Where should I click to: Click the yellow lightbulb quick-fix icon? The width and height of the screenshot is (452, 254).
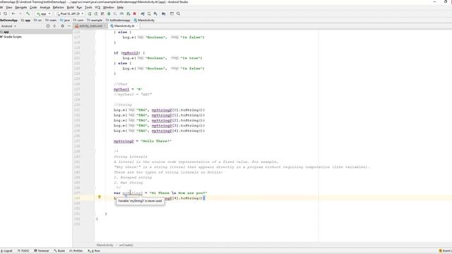(x=100, y=198)
